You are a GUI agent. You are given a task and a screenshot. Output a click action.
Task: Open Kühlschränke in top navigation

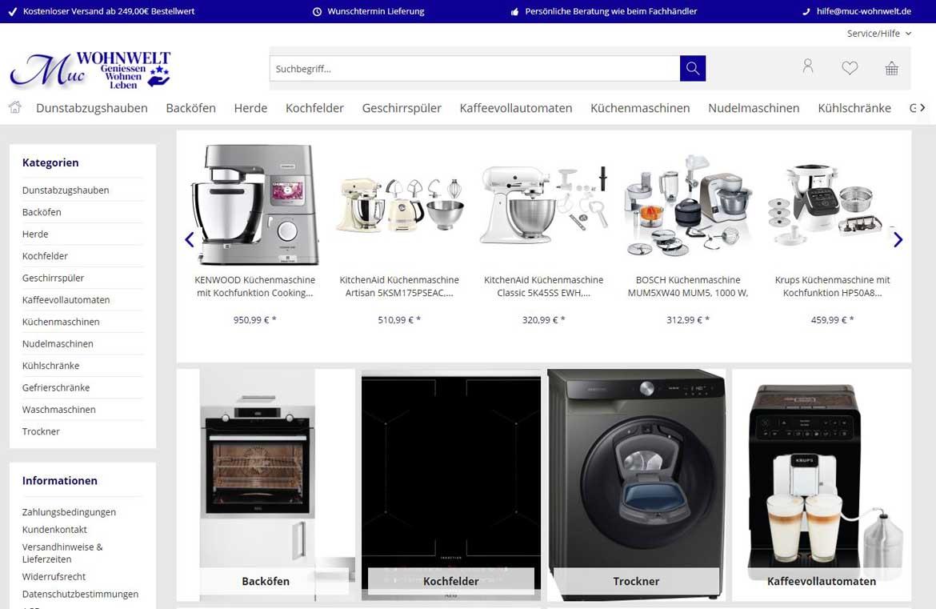pos(854,108)
